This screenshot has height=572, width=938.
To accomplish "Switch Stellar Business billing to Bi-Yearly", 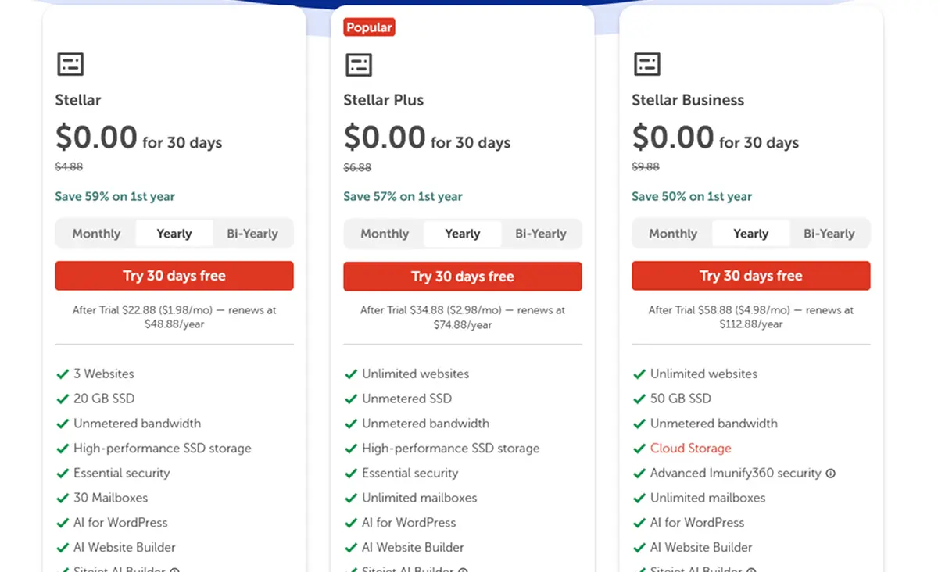I will 829,234.
